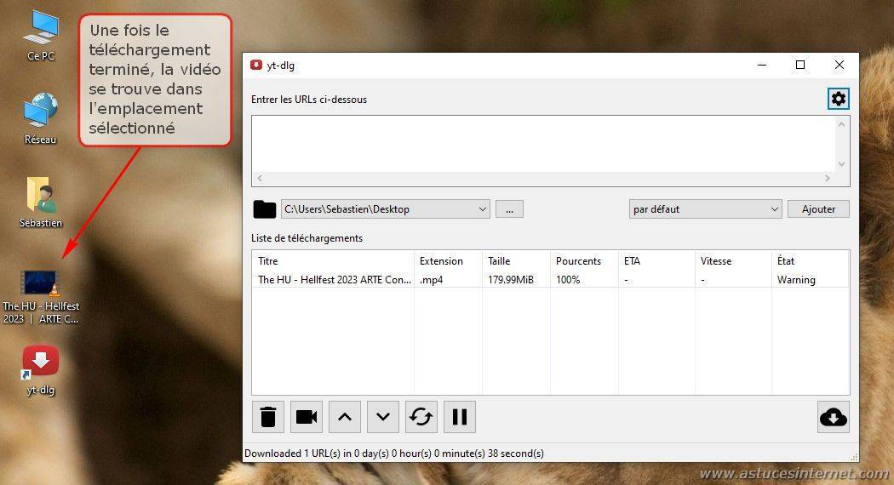Open yt-dlg settings gear icon

point(838,99)
